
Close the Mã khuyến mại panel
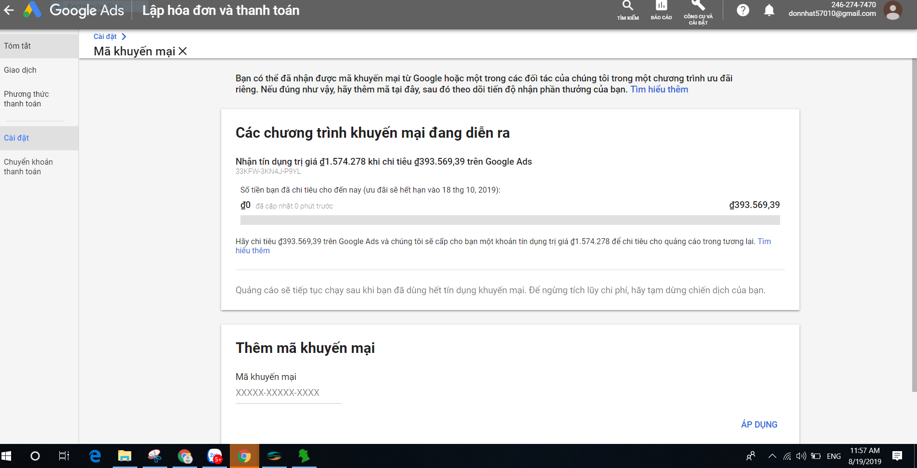coord(183,51)
